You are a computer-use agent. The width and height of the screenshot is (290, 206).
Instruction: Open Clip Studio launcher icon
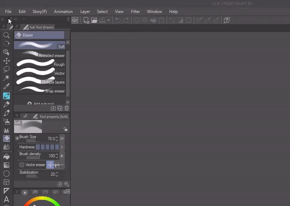(x=75, y=20)
